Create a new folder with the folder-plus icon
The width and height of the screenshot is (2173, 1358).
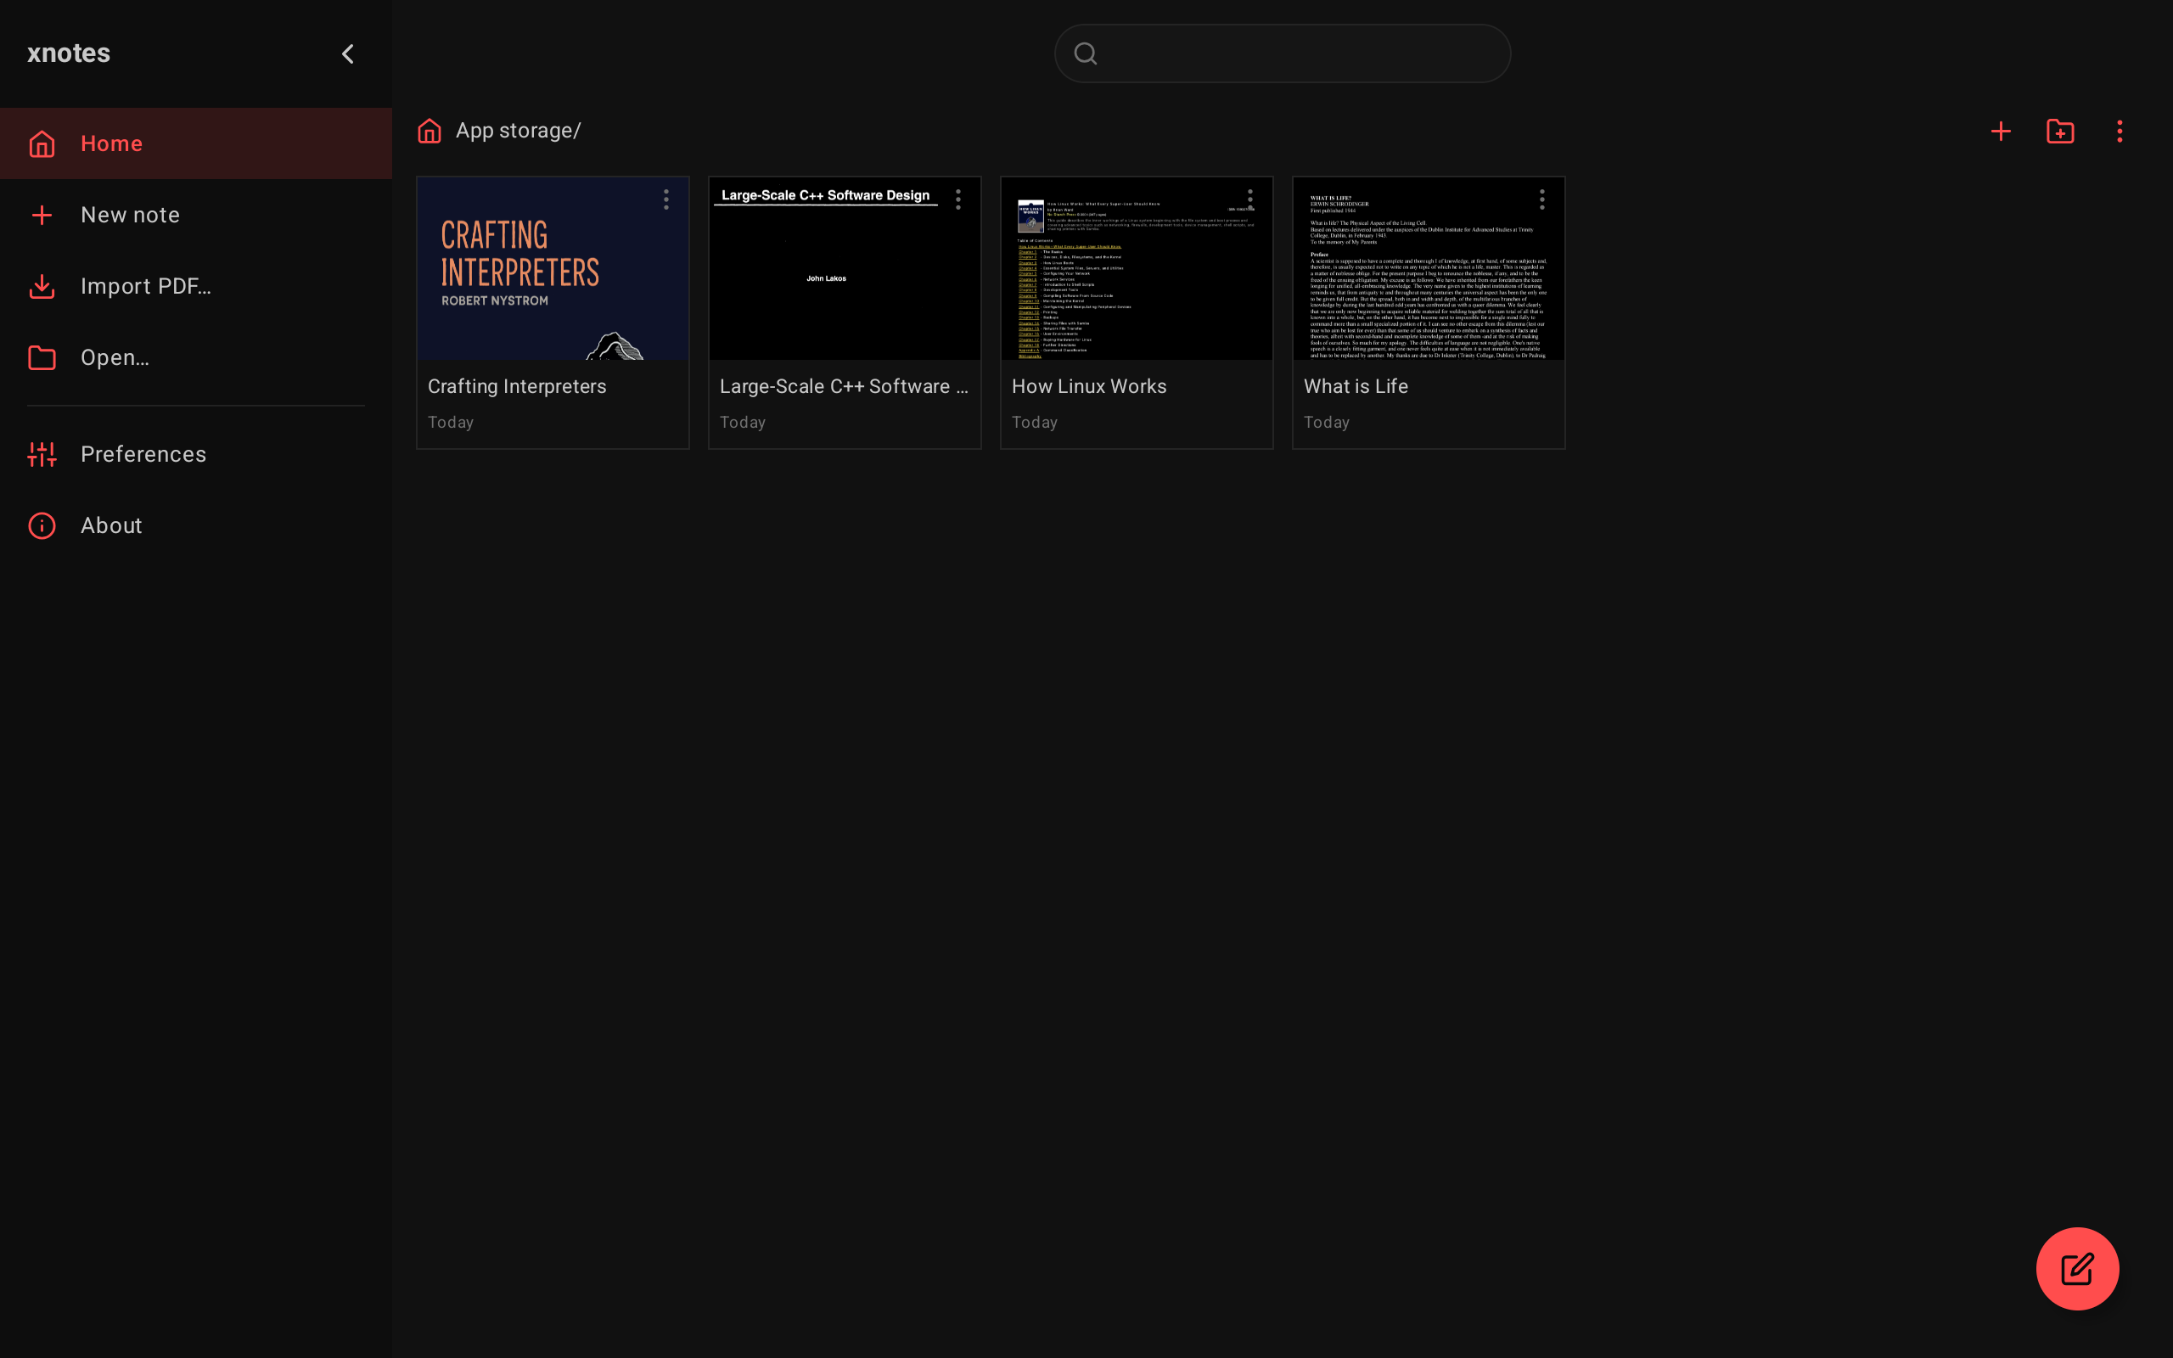pos(2060,131)
